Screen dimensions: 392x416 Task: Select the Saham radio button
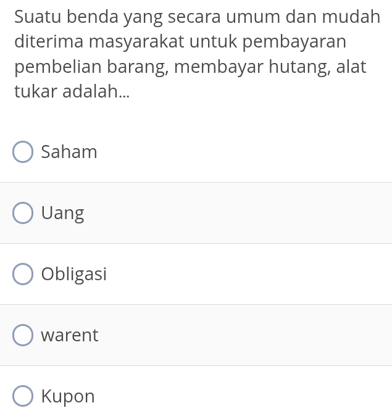tap(23, 152)
